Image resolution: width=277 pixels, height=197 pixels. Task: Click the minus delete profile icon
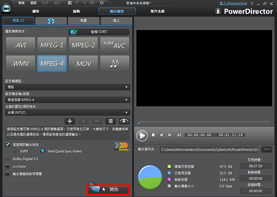[x=97, y=121]
